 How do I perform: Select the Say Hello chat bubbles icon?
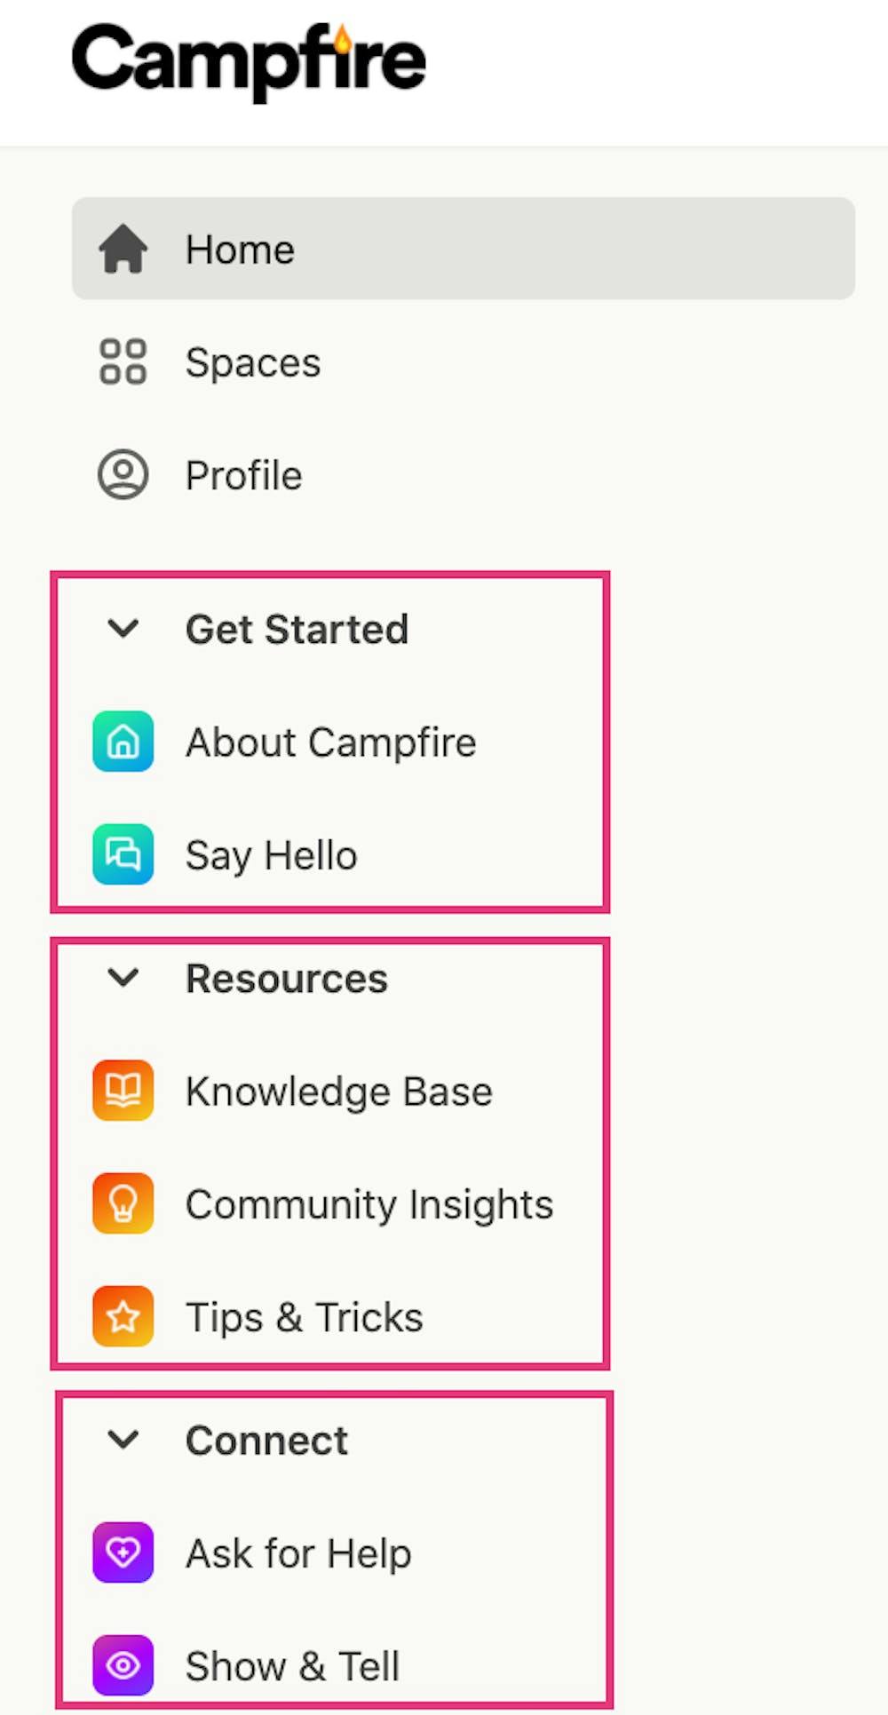pyautogui.click(x=123, y=855)
